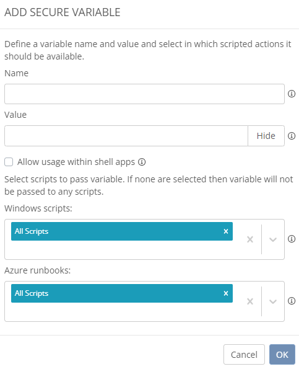This screenshot has height=369, width=299.
Task: Expand the Azure runbooks dropdown chevron
Action: point(273,301)
